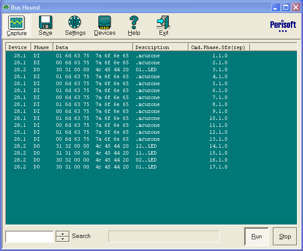This screenshot has height=251, width=303.
Task: Click the empty status field beside Search
Action: [164, 237]
